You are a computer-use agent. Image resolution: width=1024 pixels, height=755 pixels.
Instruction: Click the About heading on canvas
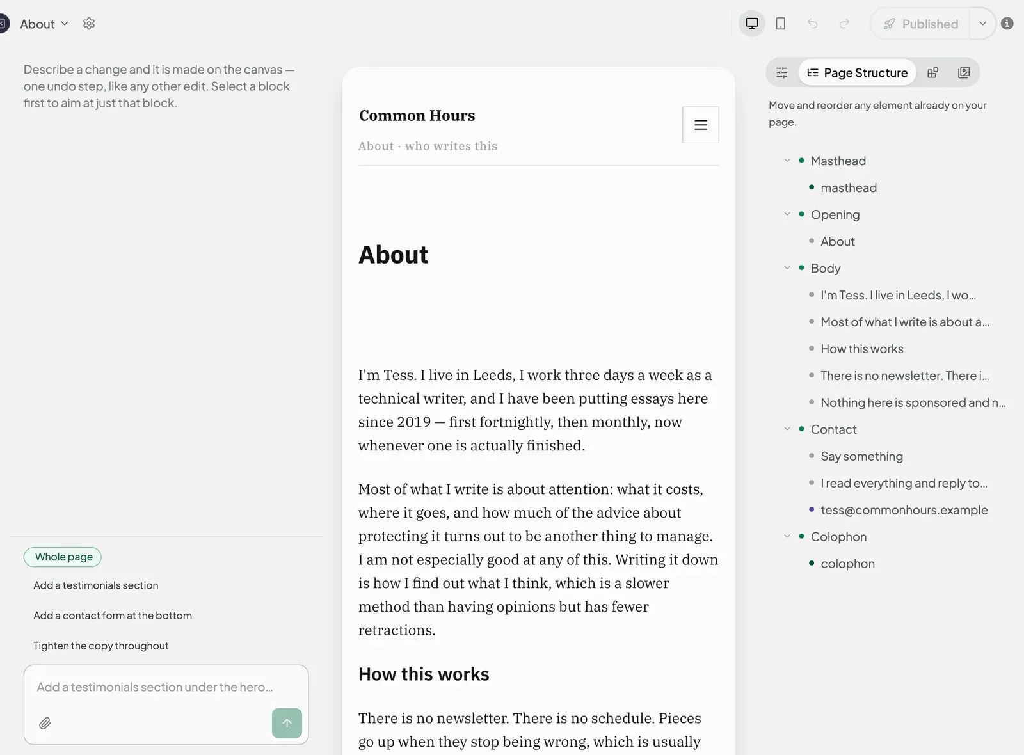[x=393, y=255]
